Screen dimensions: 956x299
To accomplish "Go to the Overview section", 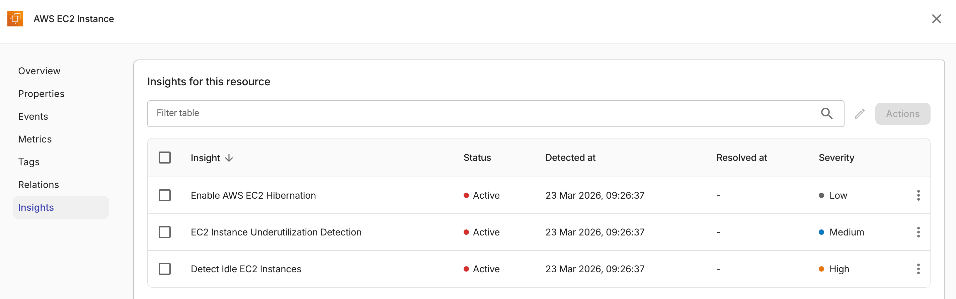I will pos(39,71).
